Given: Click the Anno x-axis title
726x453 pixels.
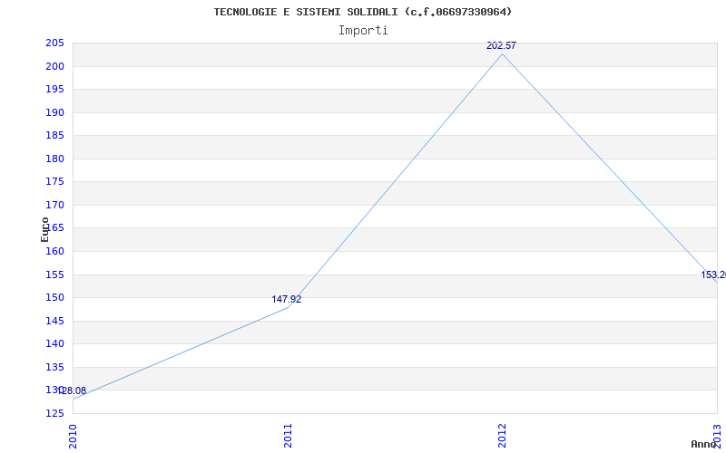Looking at the screenshot, I should click(703, 444).
